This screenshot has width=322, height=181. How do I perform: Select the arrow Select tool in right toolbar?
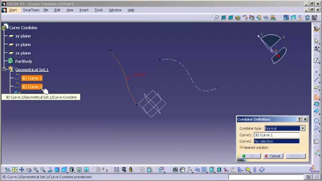coord(316,41)
